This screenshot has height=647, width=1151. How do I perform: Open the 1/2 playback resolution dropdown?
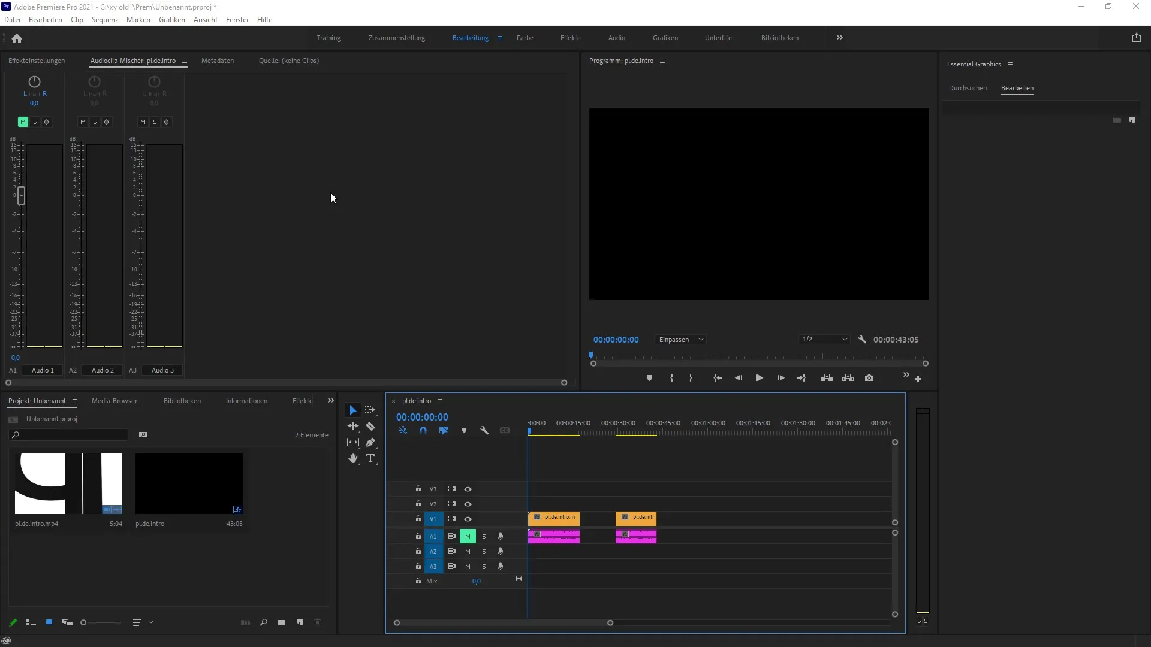(x=824, y=340)
